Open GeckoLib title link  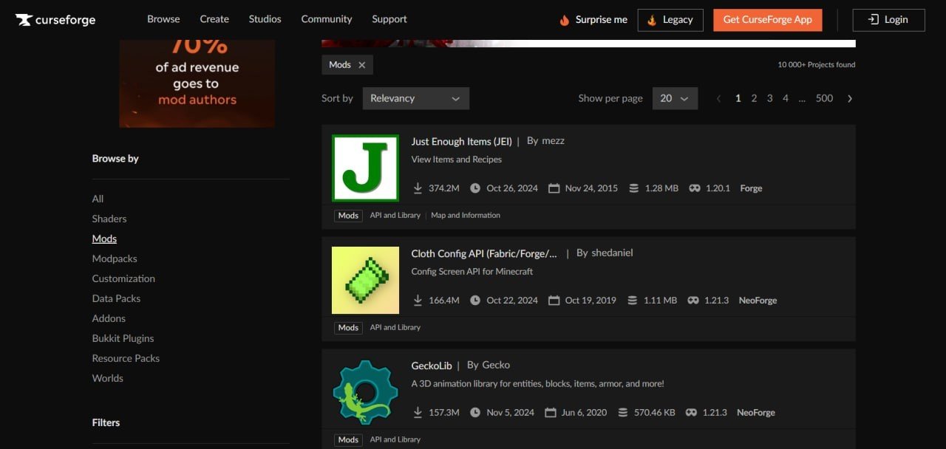click(432, 366)
